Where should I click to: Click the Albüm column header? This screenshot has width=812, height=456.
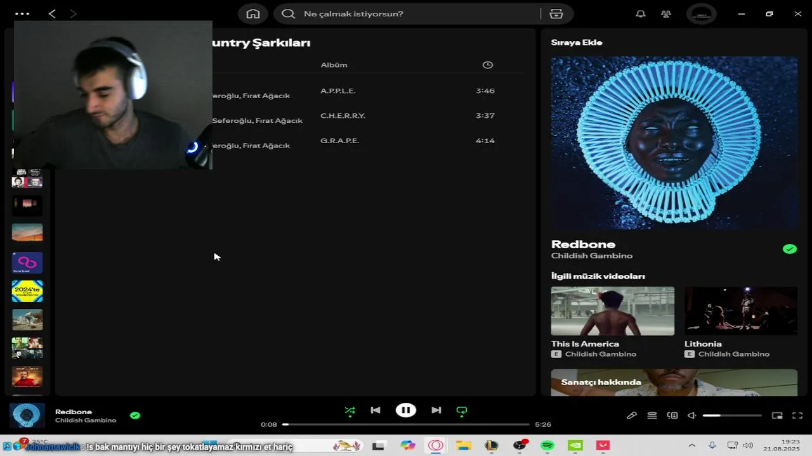tap(334, 65)
